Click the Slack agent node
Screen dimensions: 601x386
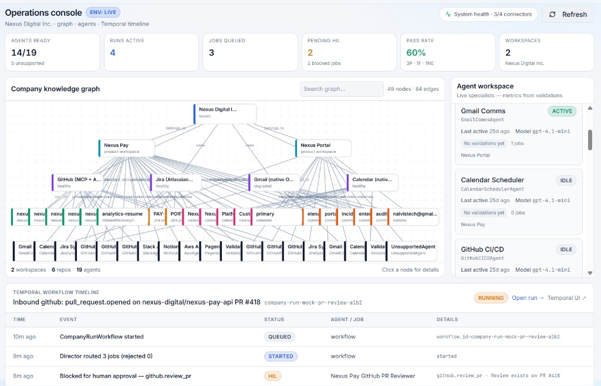coord(148,250)
